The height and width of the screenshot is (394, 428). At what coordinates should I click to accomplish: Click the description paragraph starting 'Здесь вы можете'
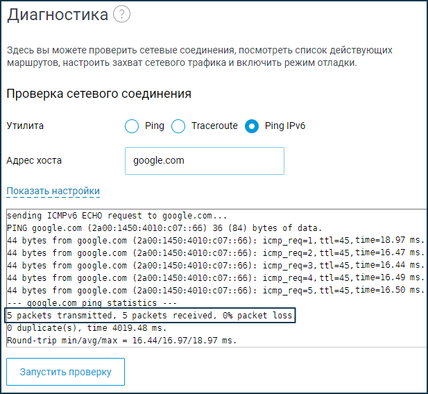click(200, 56)
